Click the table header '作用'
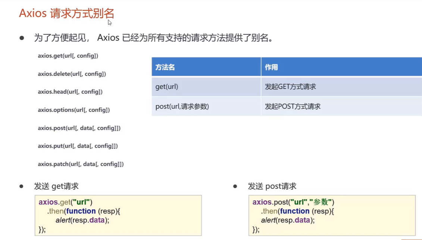Viewport: 422px width, 240px height. click(x=341, y=67)
